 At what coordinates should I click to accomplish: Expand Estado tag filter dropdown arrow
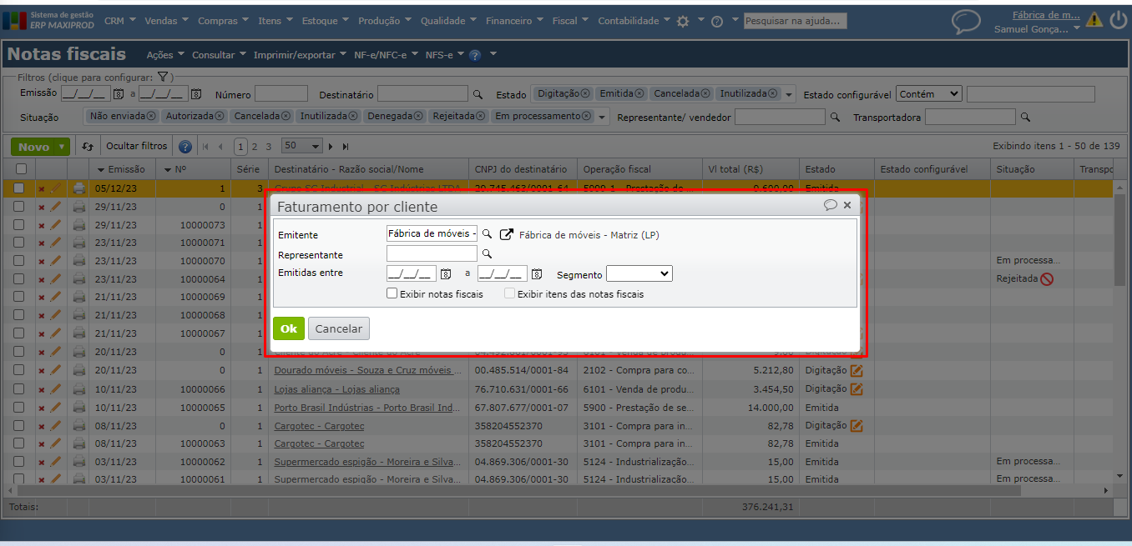click(789, 95)
